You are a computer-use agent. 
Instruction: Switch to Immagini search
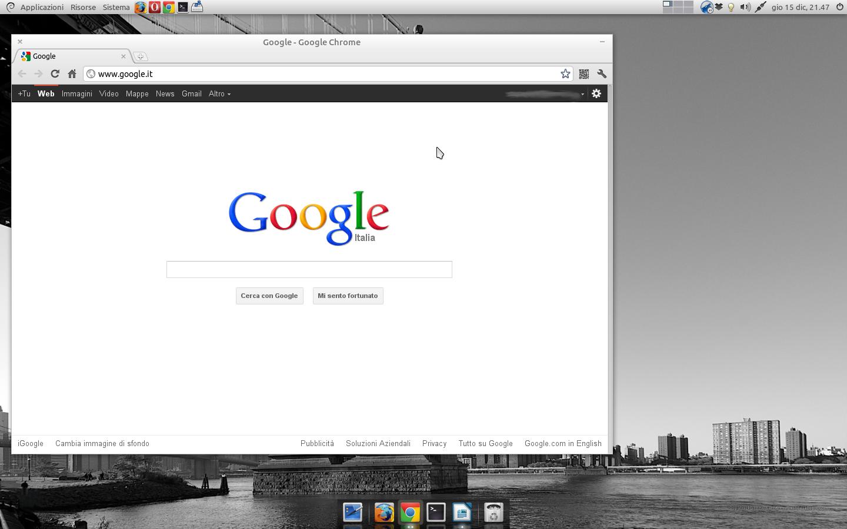(77, 94)
